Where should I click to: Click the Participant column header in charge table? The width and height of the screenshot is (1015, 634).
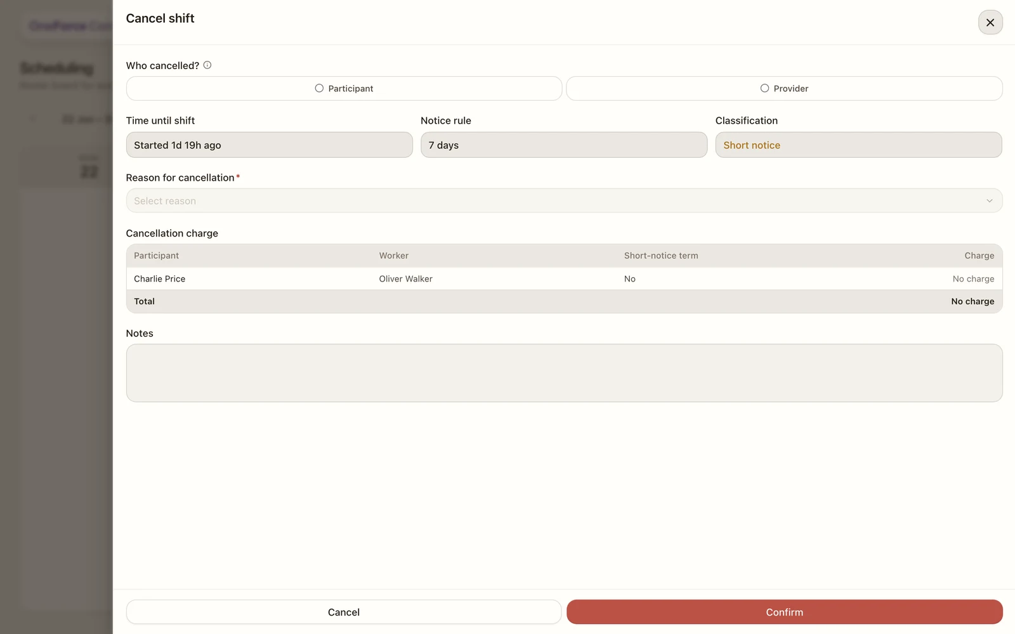coord(157,256)
